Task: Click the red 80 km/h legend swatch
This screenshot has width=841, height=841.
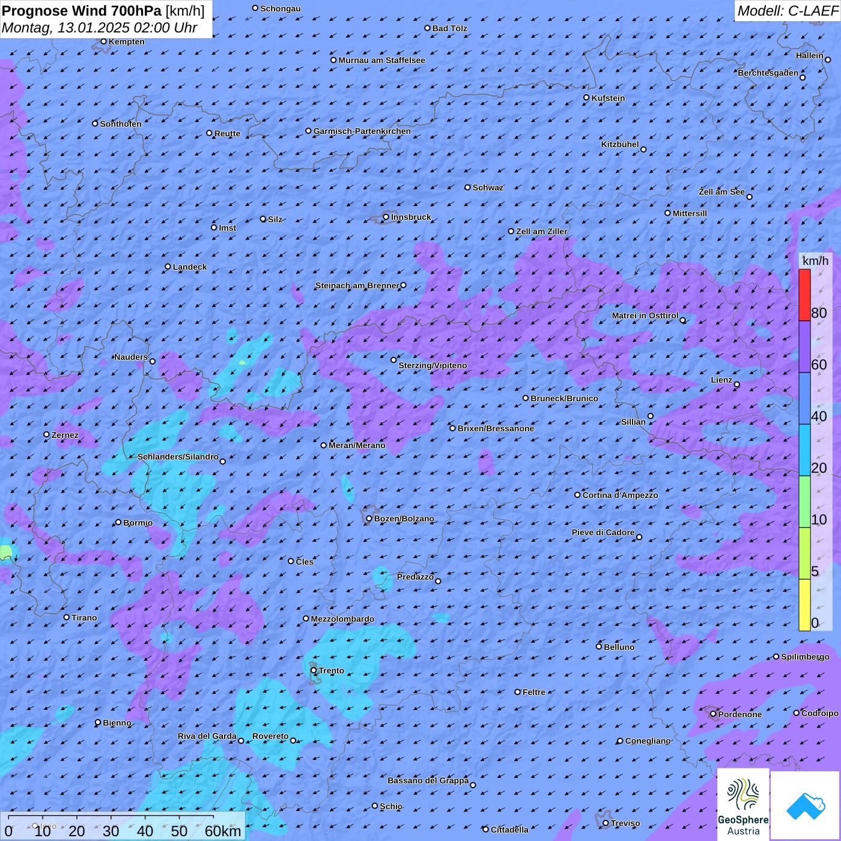Action: (804, 295)
